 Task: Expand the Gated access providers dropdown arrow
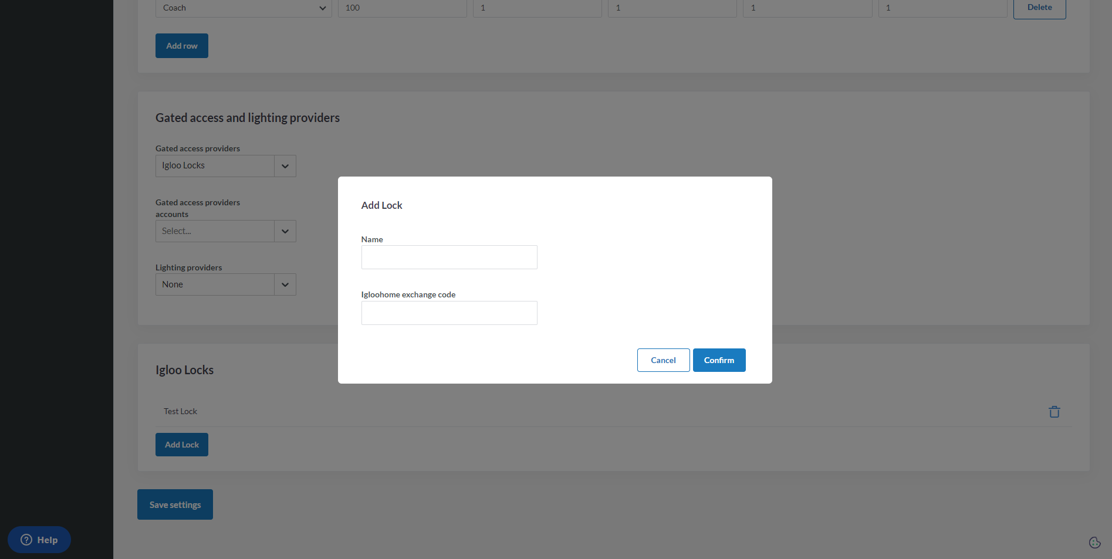285,166
